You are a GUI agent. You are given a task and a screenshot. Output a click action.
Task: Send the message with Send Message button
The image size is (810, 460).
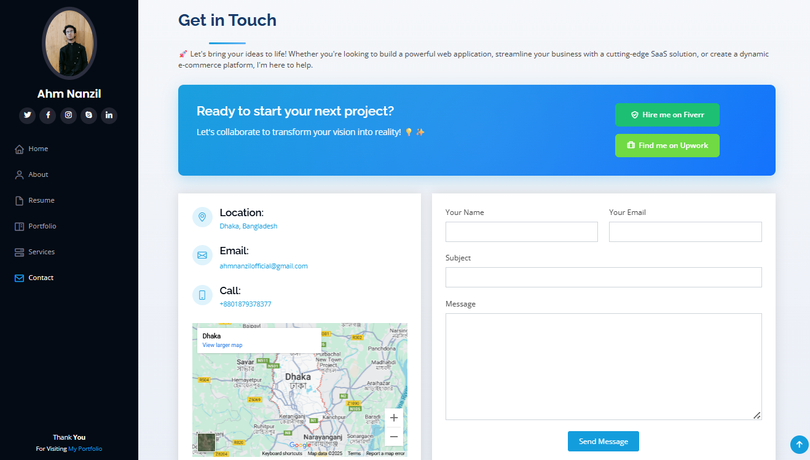click(x=604, y=442)
